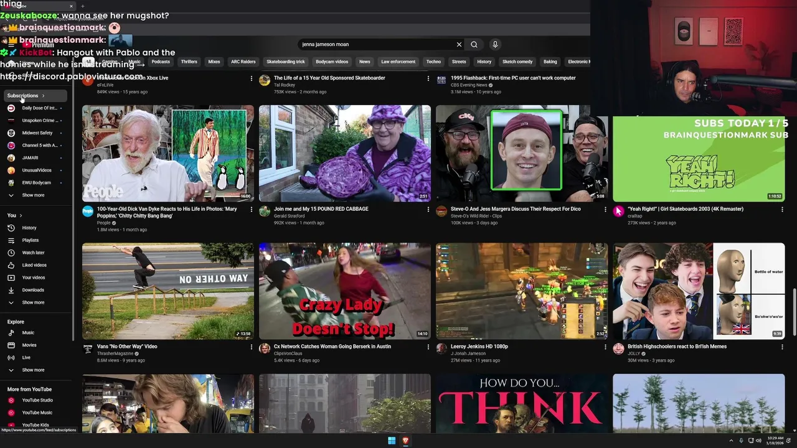Open the ClipsVonClaus channel link
This screenshot has height=448, width=797.
pos(288,353)
